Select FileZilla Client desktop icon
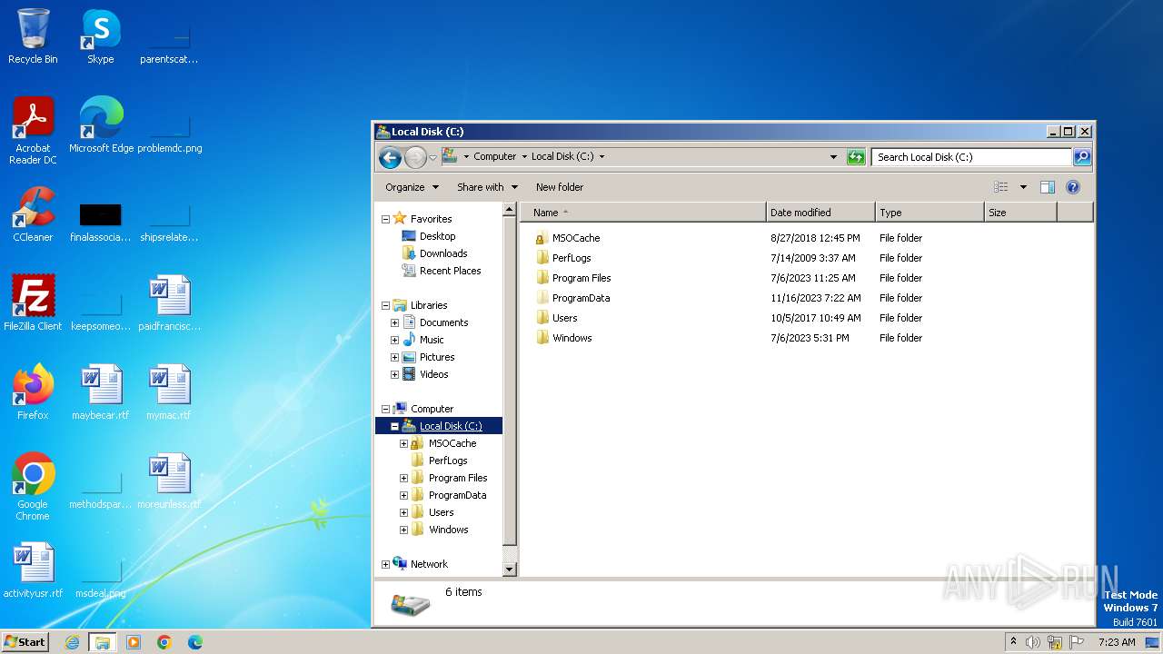This screenshot has height=654, width=1163. point(33,303)
